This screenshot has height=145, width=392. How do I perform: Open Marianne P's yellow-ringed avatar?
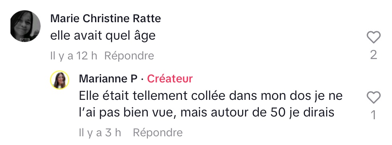pos(60,80)
